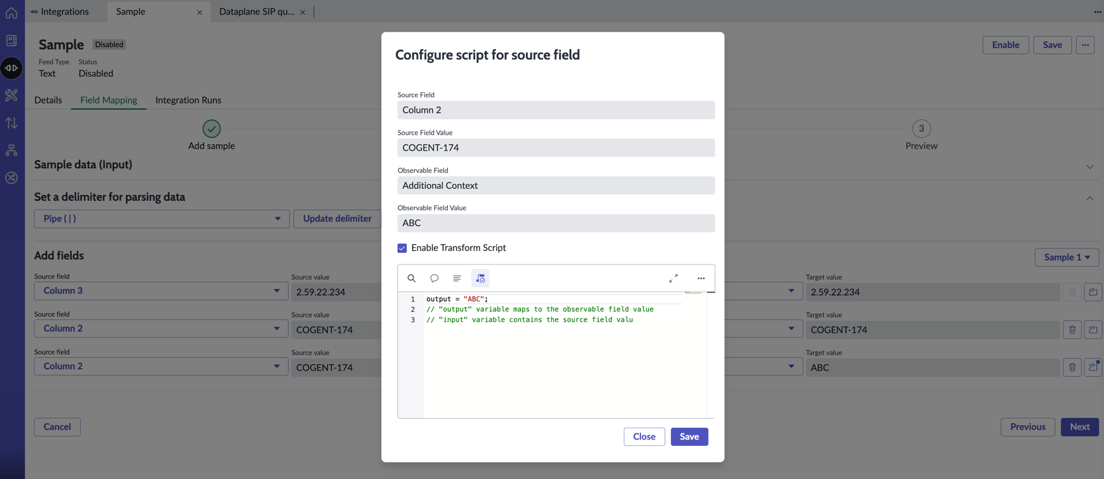The width and height of the screenshot is (1104, 479).
Task: Click the step 3 Preview circle
Action: coord(921,128)
